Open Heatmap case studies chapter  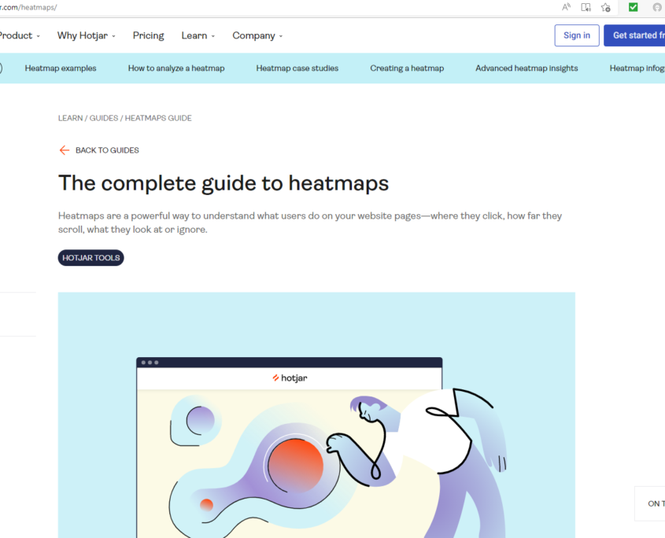pos(297,68)
